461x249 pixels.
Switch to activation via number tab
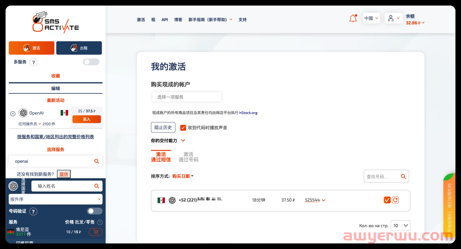189,157
